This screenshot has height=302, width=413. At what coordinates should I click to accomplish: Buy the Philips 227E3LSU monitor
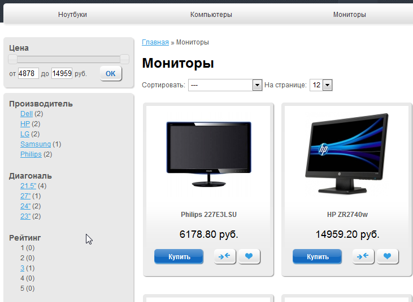click(179, 256)
